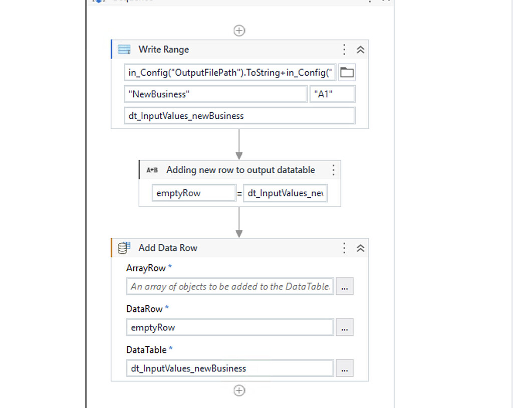
Task: Collapse the Write Range activity
Action: (360, 49)
